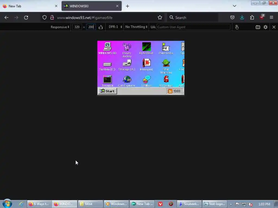The width and height of the screenshot is (278, 208).
Task: Close the New Tab tab
Action: coord(56,6)
